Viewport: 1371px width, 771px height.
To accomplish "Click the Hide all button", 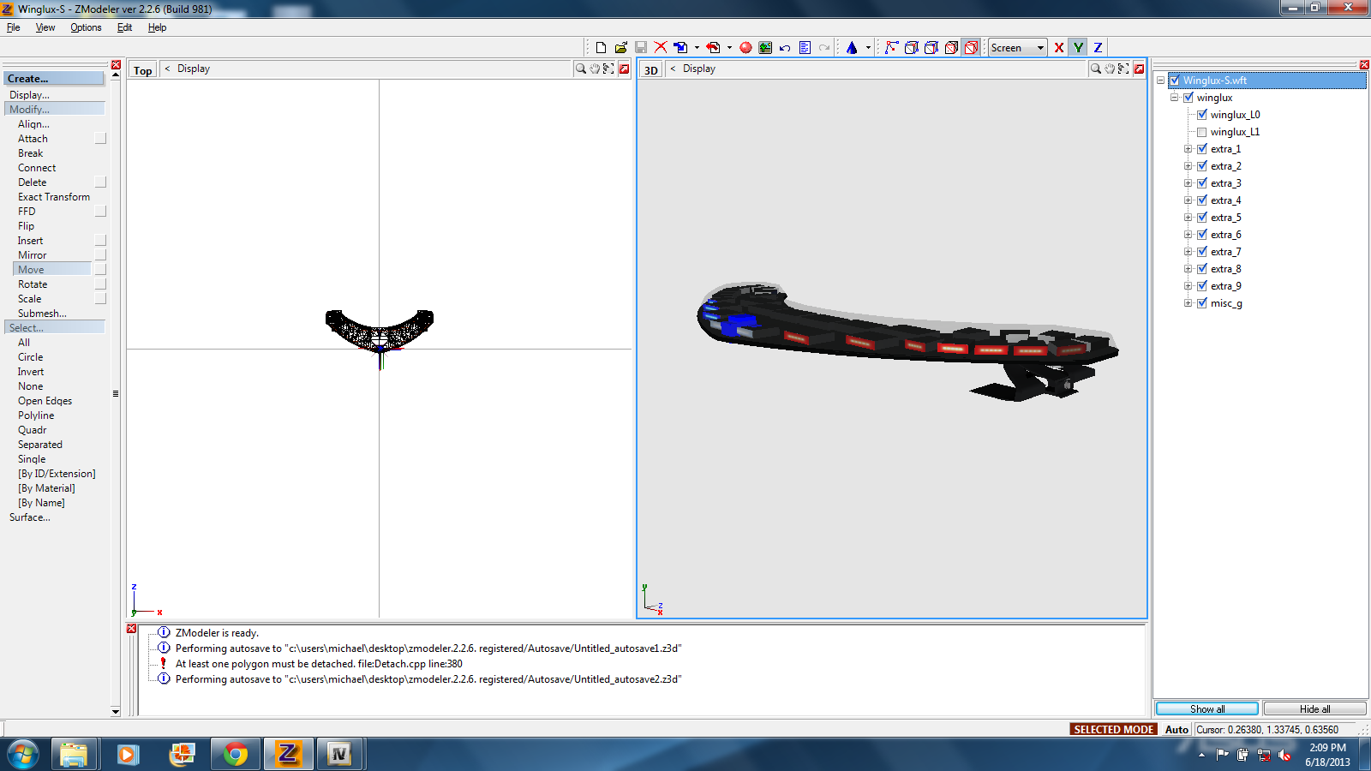I will [x=1314, y=708].
